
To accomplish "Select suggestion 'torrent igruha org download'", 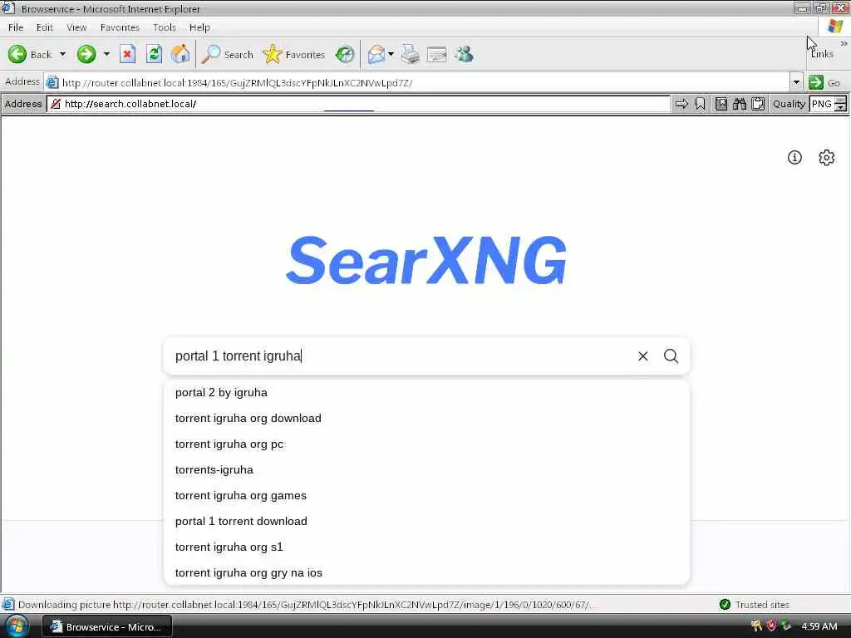I will [x=426, y=419].
